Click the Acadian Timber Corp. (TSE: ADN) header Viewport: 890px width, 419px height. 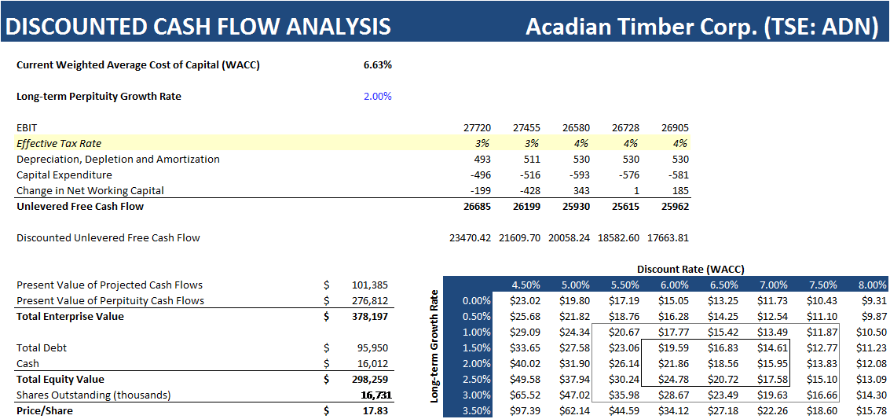703,27
